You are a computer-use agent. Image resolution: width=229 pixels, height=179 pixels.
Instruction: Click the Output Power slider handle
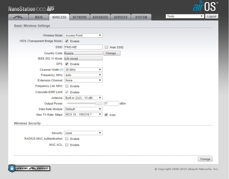click(99, 103)
